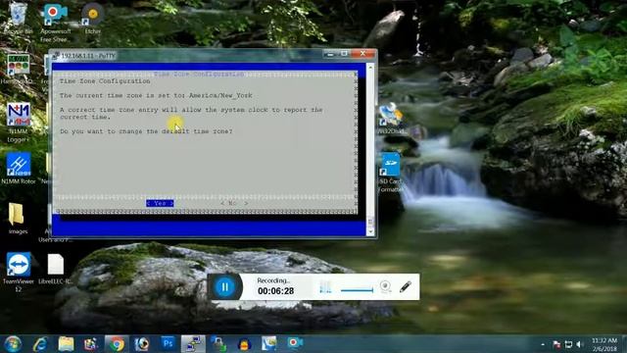
Task: Open the images folder on desktop
Action: (18, 219)
